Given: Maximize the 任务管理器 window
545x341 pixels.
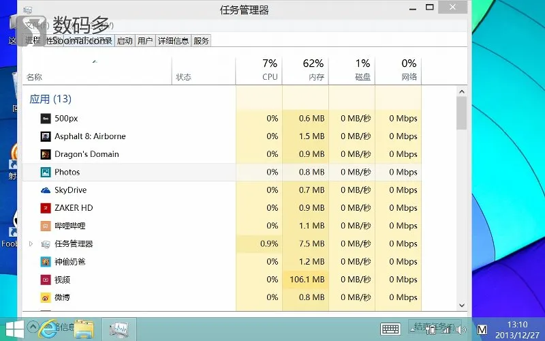Looking at the screenshot, I should (x=430, y=8).
